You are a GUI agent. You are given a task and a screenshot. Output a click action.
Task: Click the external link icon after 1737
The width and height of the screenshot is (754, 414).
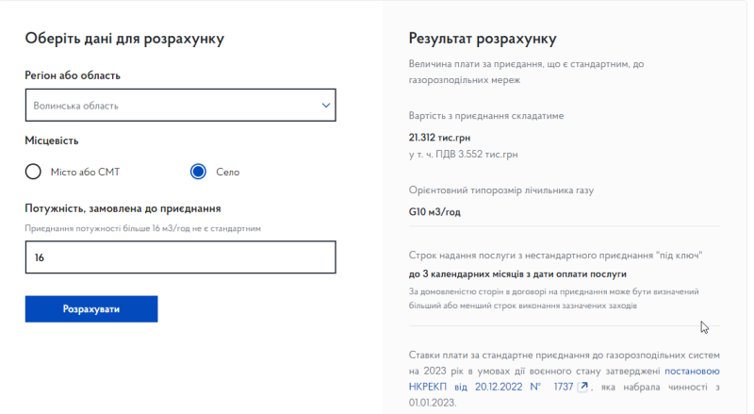tap(583, 387)
